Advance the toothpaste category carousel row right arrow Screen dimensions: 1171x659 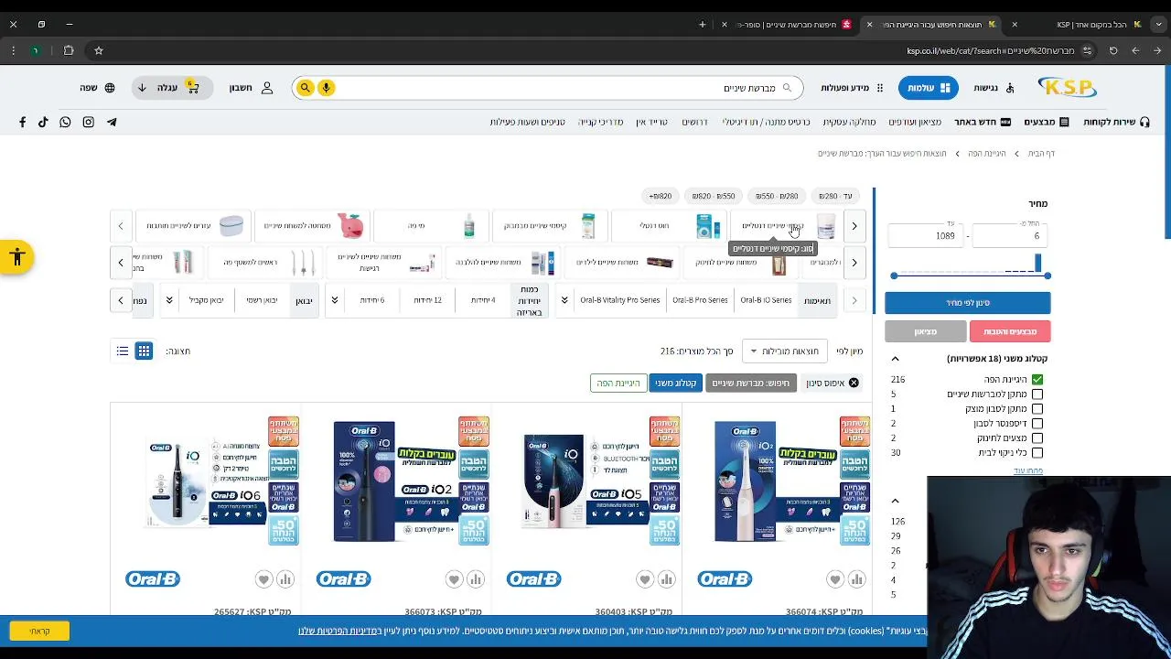(x=854, y=263)
